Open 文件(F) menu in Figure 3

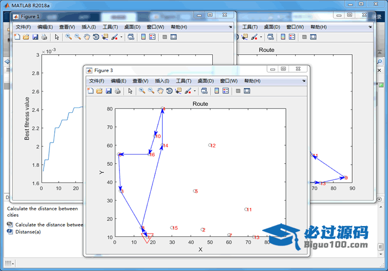coord(97,81)
